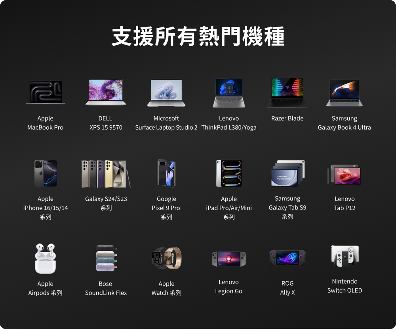Screen dimensions: 396x334
Task: Click the 'iPhone 16/15/14' text
Action: click(46, 208)
